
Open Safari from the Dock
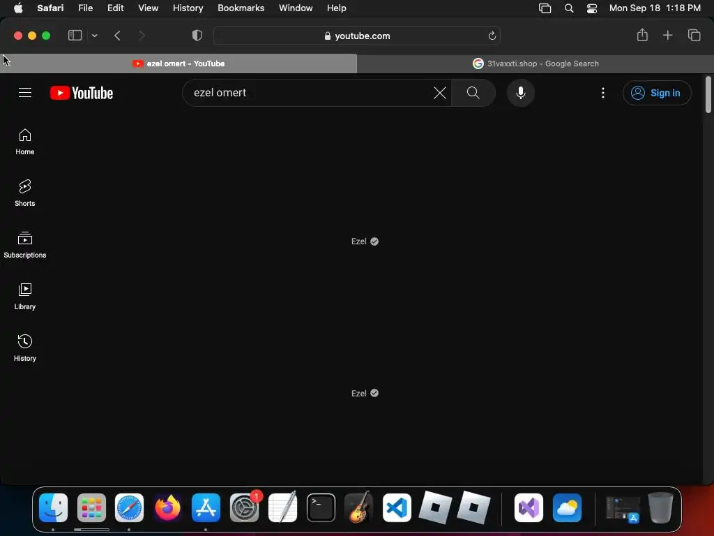[x=129, y=507]
